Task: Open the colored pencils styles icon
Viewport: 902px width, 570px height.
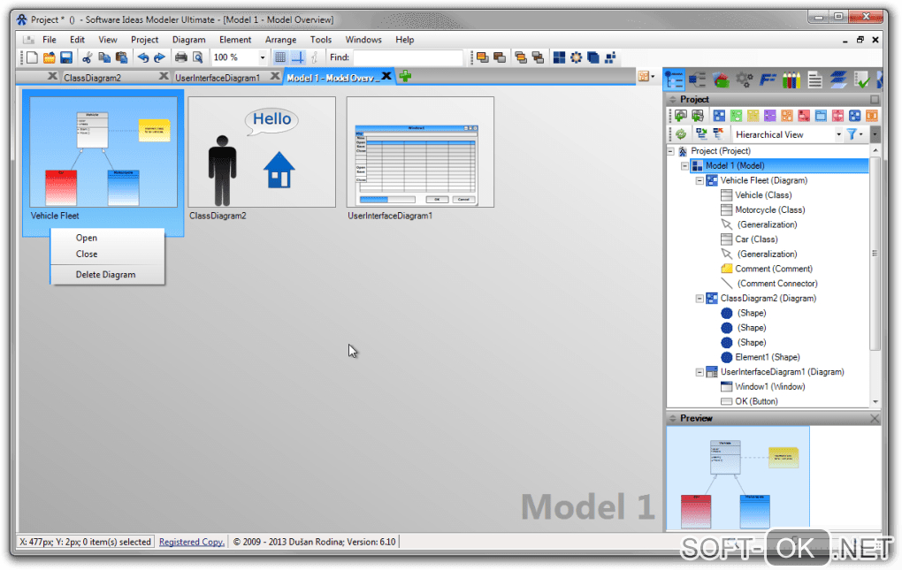Action: [x=791, y=80]
